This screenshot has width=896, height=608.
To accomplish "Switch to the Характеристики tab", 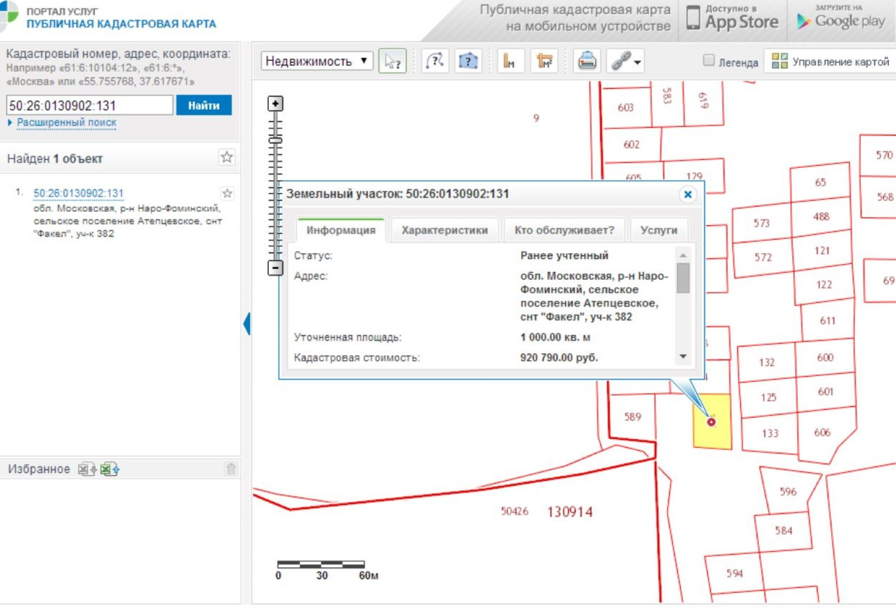I will pyautogui.click(x=444, y=230).
